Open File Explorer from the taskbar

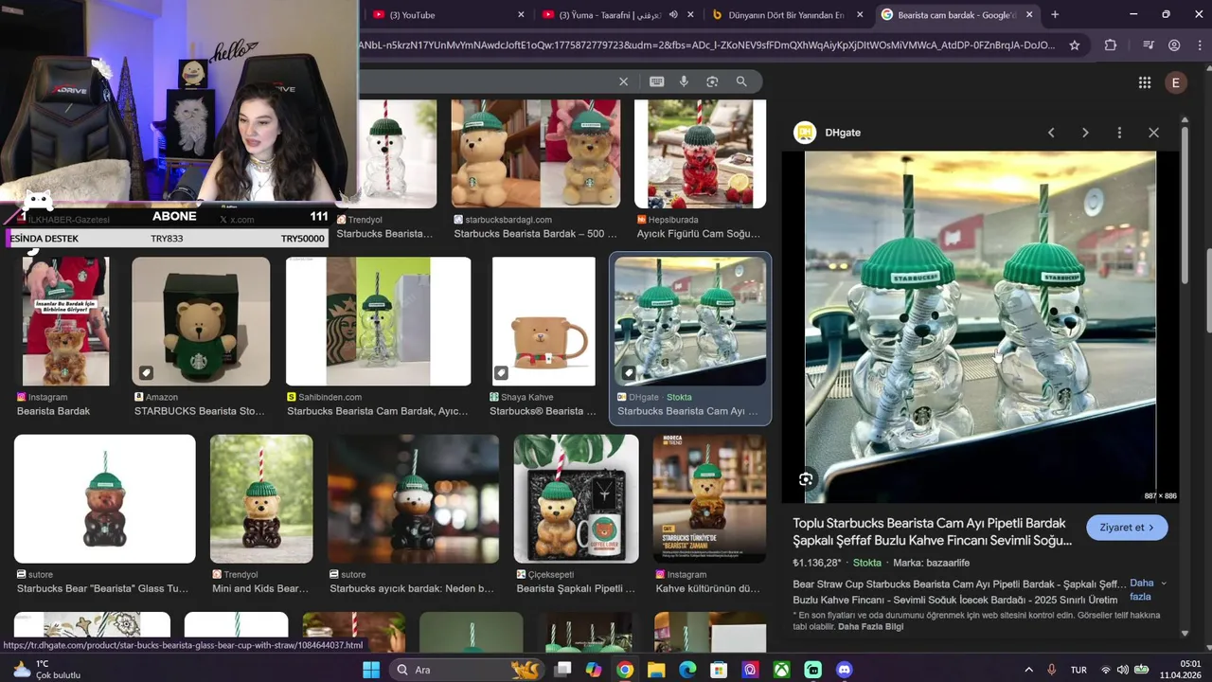click(656, 670)
